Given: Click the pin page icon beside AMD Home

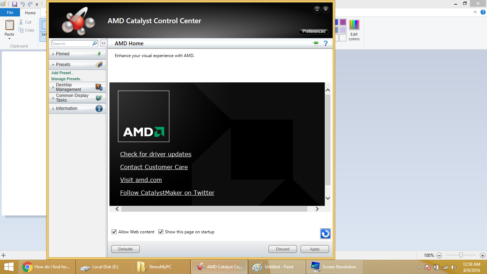Looking at the screenshot, I should (316, 44).
